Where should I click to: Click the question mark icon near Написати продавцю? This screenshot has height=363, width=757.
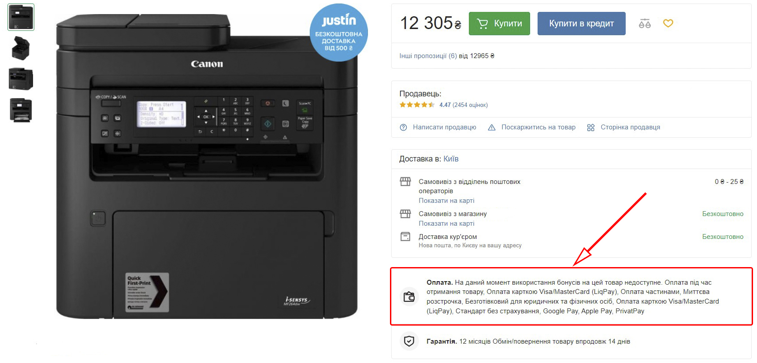point(403,128)
